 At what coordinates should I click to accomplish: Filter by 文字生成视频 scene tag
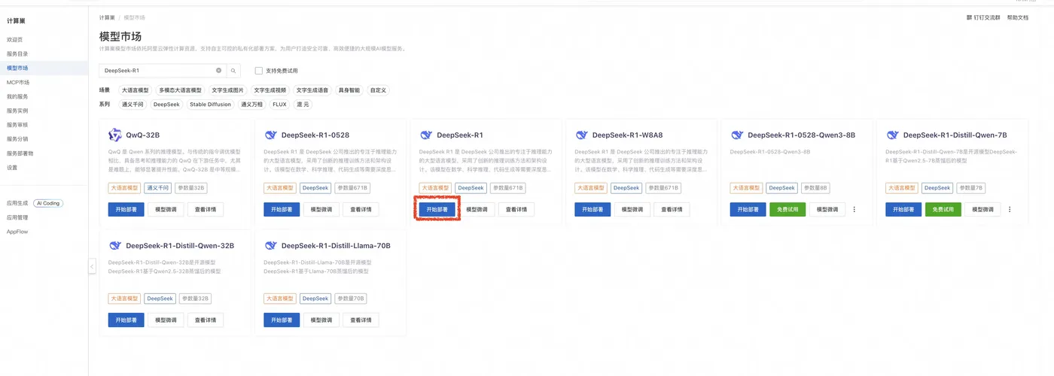click(270, 90)
